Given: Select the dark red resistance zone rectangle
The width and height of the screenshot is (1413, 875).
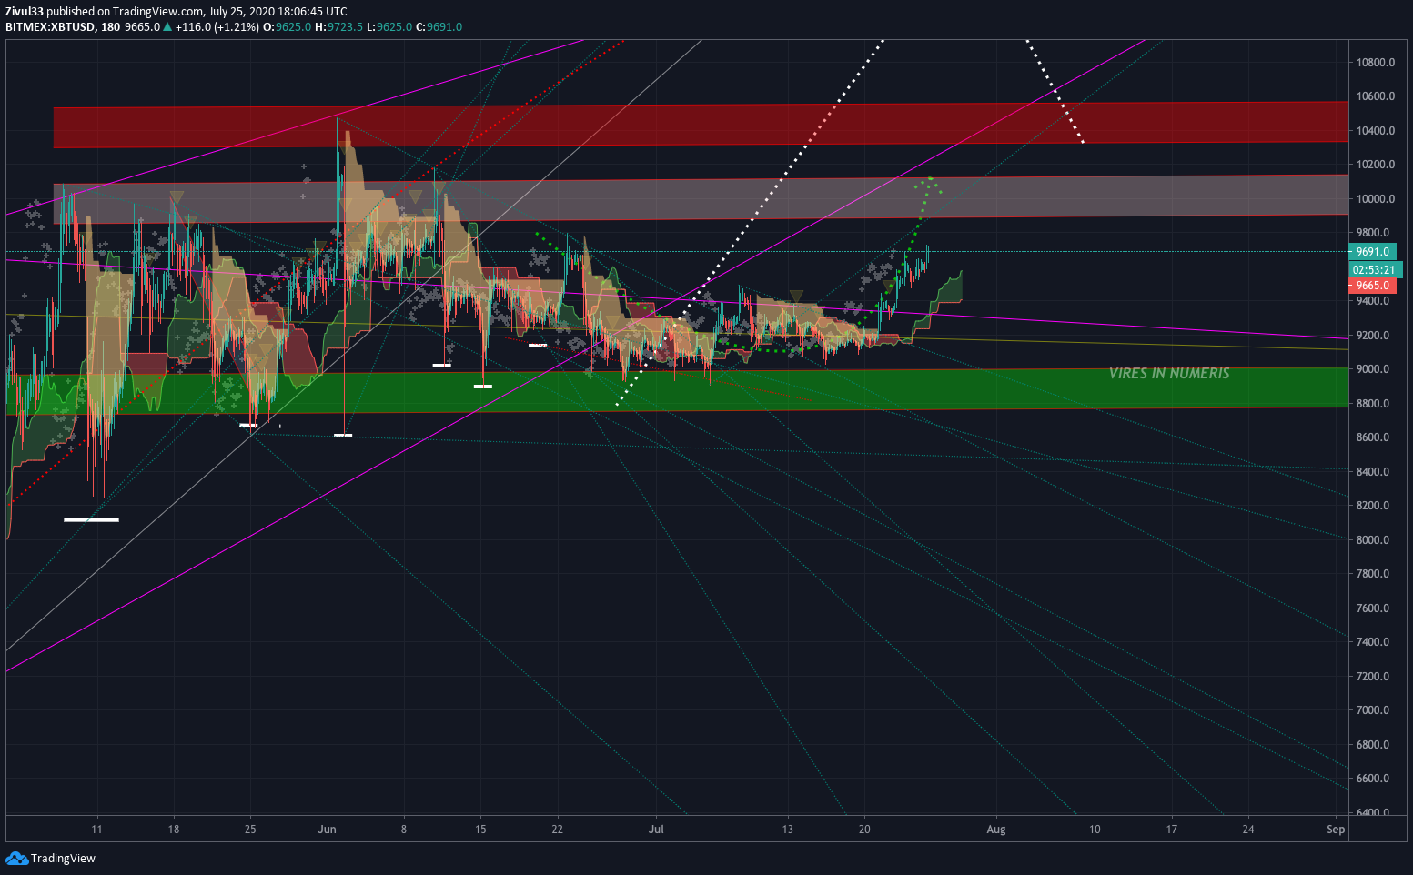Looking at the screenshot, I should 701,125.
